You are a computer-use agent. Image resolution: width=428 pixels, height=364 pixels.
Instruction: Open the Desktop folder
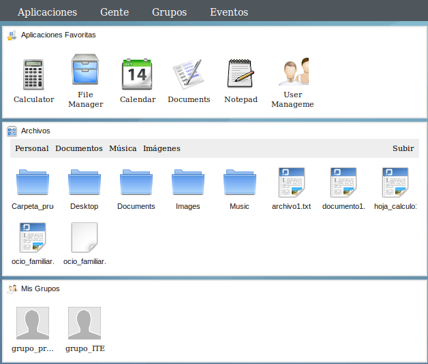click(85, 182)
